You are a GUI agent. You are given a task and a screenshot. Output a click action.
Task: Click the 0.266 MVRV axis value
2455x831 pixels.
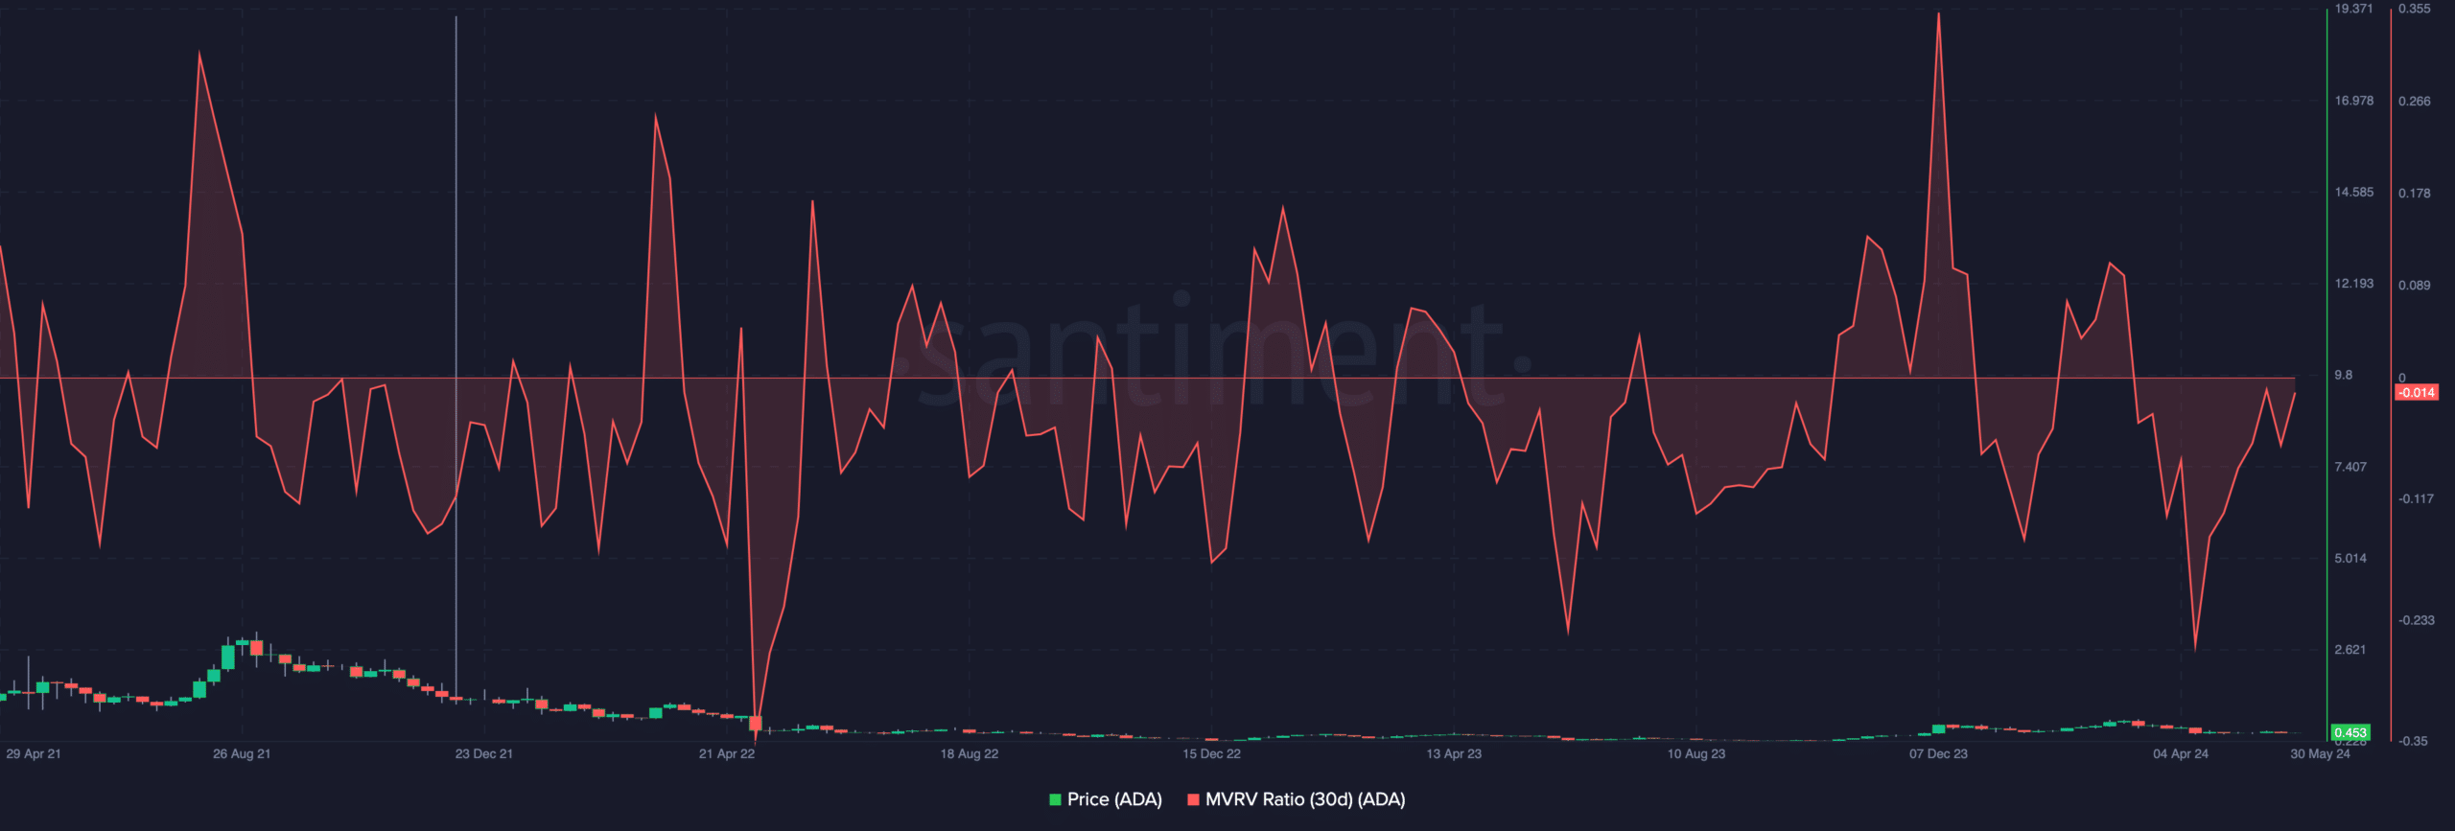click(x=2415, y=102)
